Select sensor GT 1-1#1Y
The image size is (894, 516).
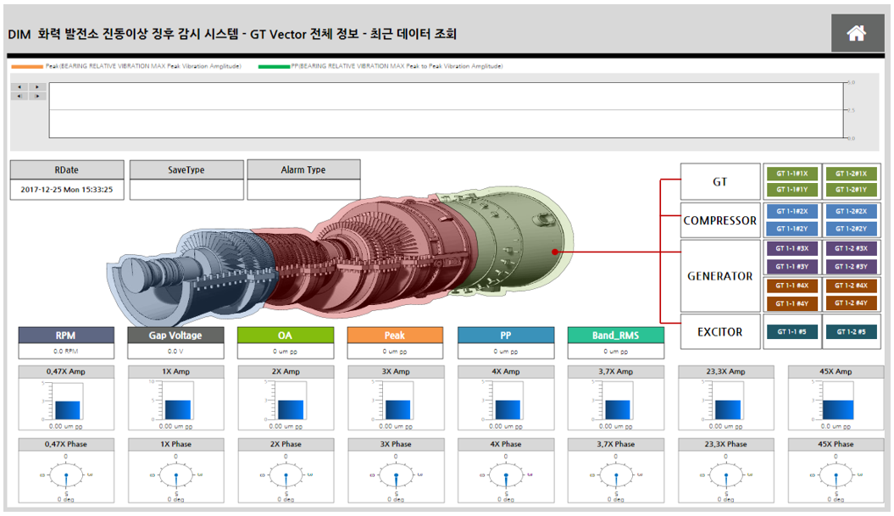click(792, 189)
